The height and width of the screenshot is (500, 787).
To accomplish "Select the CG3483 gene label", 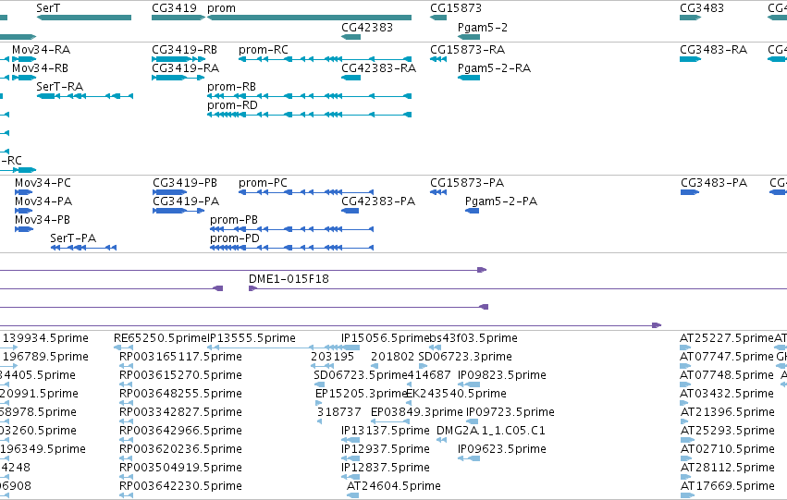I will 702,8.
